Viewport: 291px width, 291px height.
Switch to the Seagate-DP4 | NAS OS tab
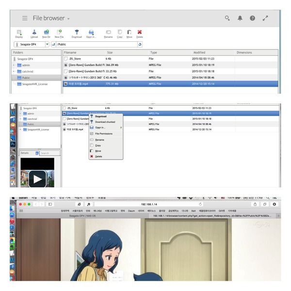(82, 216)
